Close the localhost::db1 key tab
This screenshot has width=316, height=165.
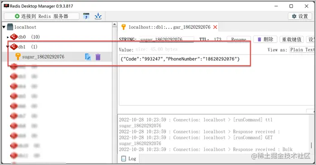215,27
